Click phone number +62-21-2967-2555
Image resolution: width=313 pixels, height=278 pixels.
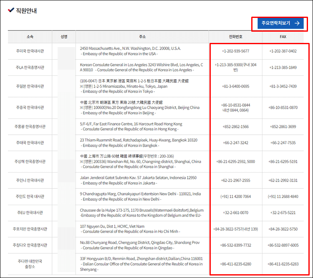(235, 180)
